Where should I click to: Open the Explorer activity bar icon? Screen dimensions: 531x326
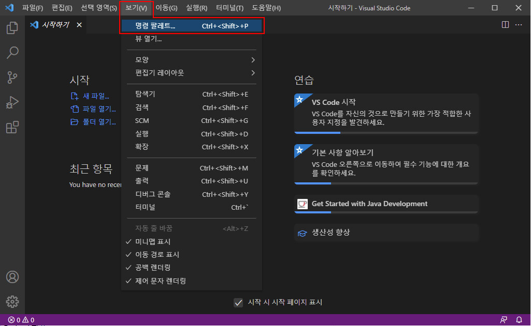[x=12, y=28]
